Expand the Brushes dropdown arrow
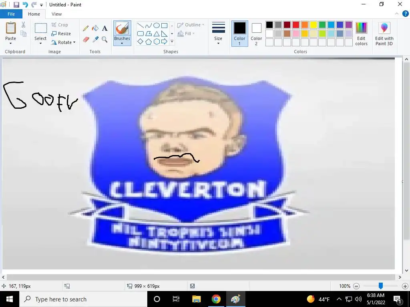This screenshot has height=307, width=410. point(122,44)
